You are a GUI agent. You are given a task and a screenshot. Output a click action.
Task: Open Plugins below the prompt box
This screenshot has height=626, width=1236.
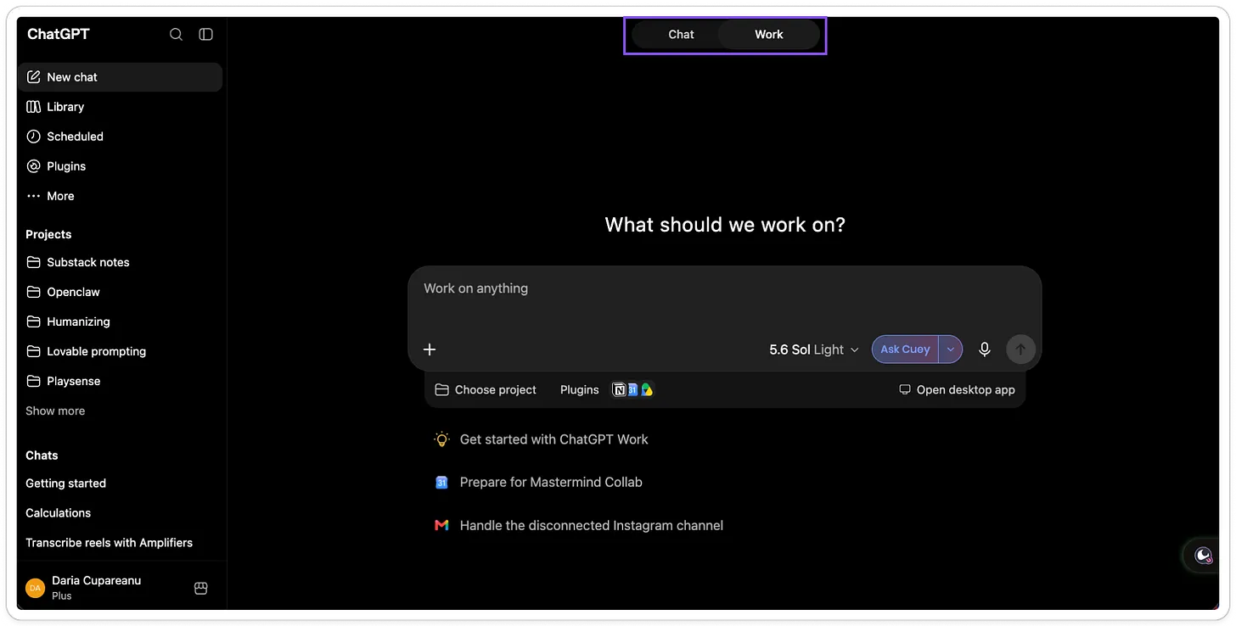pyautogui.click(x=580, y=390)
